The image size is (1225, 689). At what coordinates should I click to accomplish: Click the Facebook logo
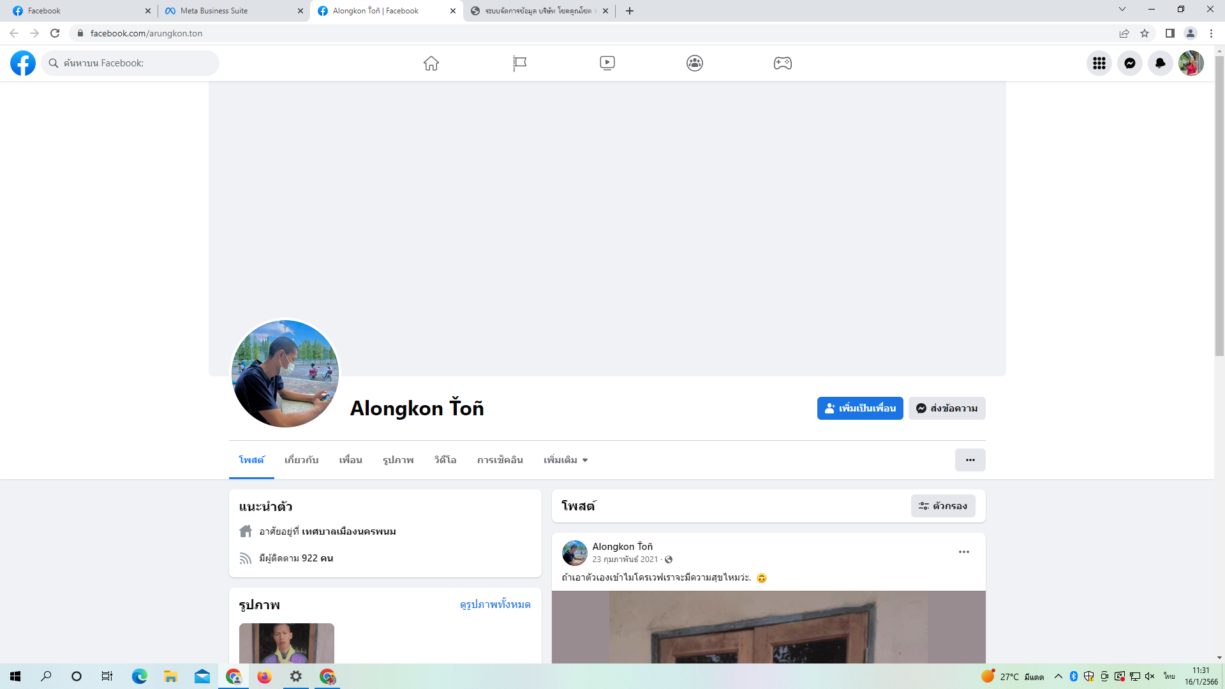click(x=23, y=63)
